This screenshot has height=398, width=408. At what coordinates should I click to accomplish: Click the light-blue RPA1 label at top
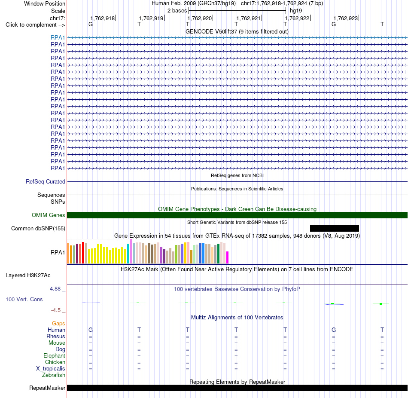(58, 37)
